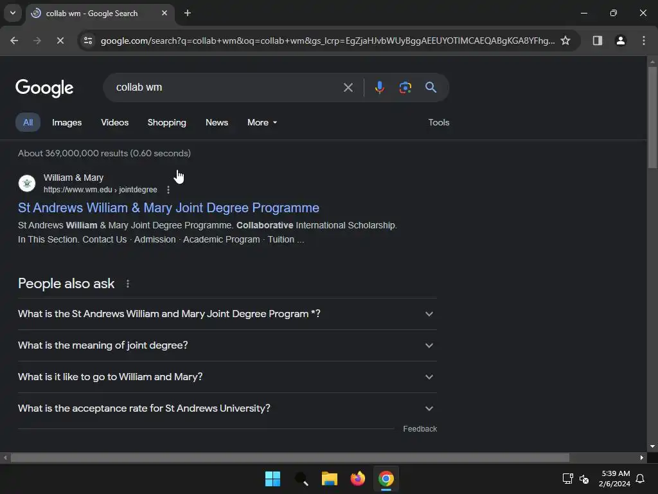The height and width of the screenshot is (494, 658).
Task: Open Windows taskbar search
Action: (x=301, y=479)
